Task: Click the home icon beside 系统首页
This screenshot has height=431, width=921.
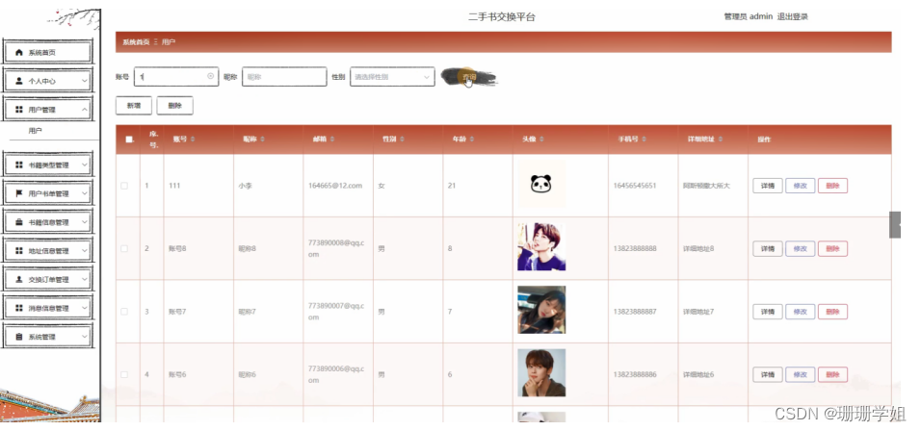Action: (19, 53)
